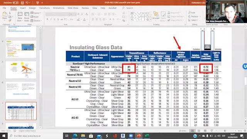Select slide 6 thumbnail
Screen dimensions: 247x139
21,90
